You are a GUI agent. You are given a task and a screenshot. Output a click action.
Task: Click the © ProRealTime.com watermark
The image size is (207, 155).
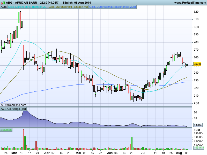pos(13,105)
